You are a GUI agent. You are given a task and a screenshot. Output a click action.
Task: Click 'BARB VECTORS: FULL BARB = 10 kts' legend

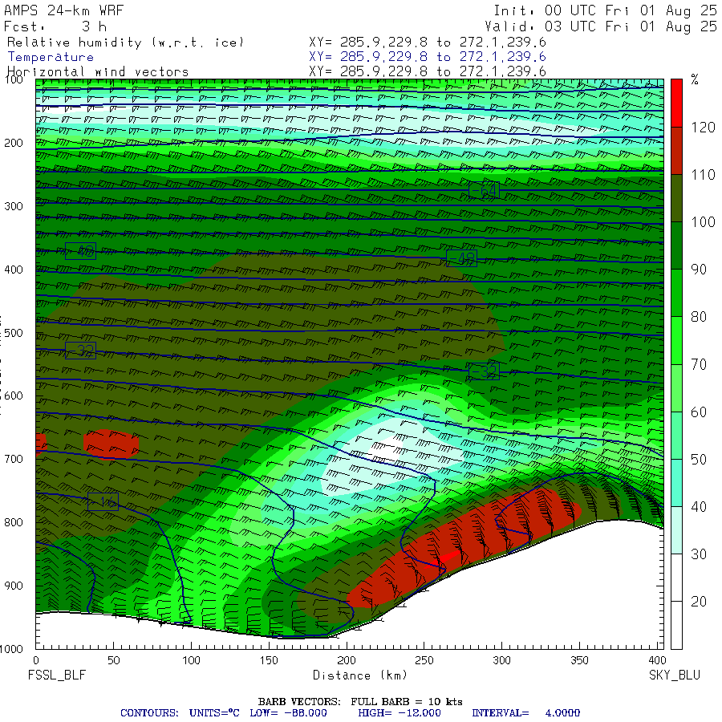pyautogui.click(x=360, y=702)
